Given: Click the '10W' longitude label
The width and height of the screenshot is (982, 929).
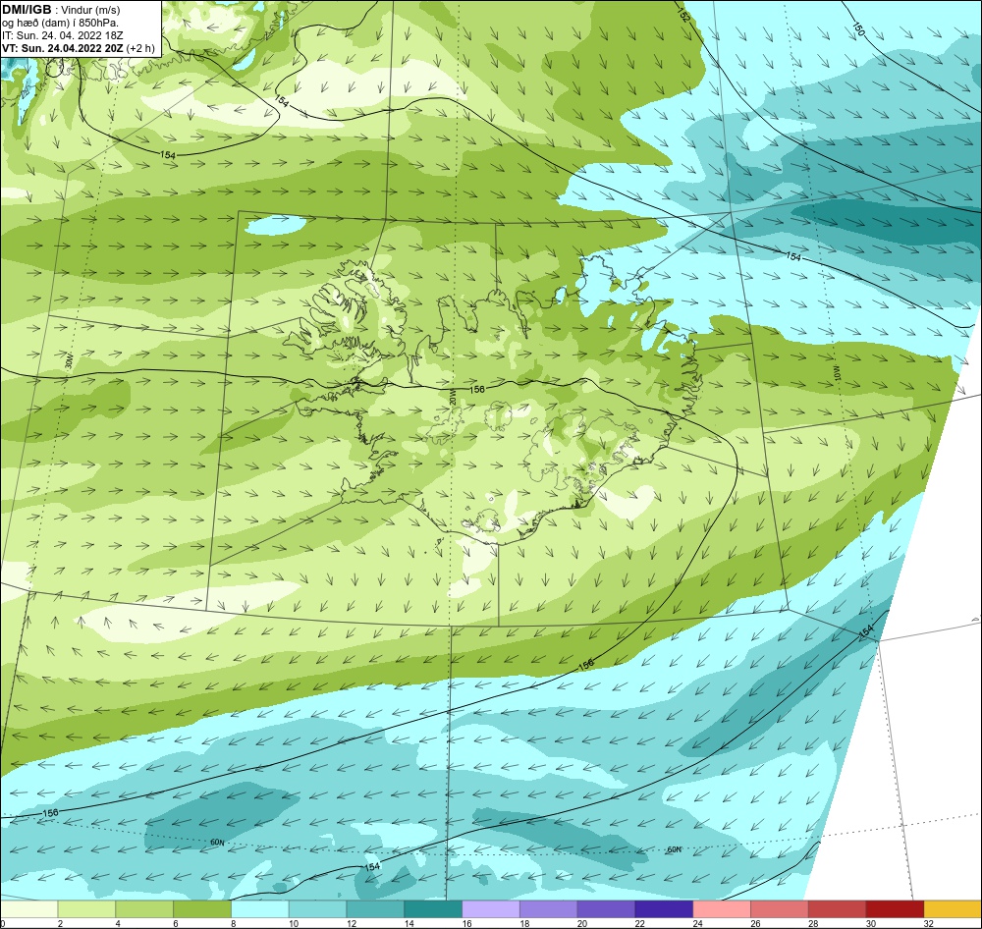Looking at the screenshot, I should pos(838,372).
